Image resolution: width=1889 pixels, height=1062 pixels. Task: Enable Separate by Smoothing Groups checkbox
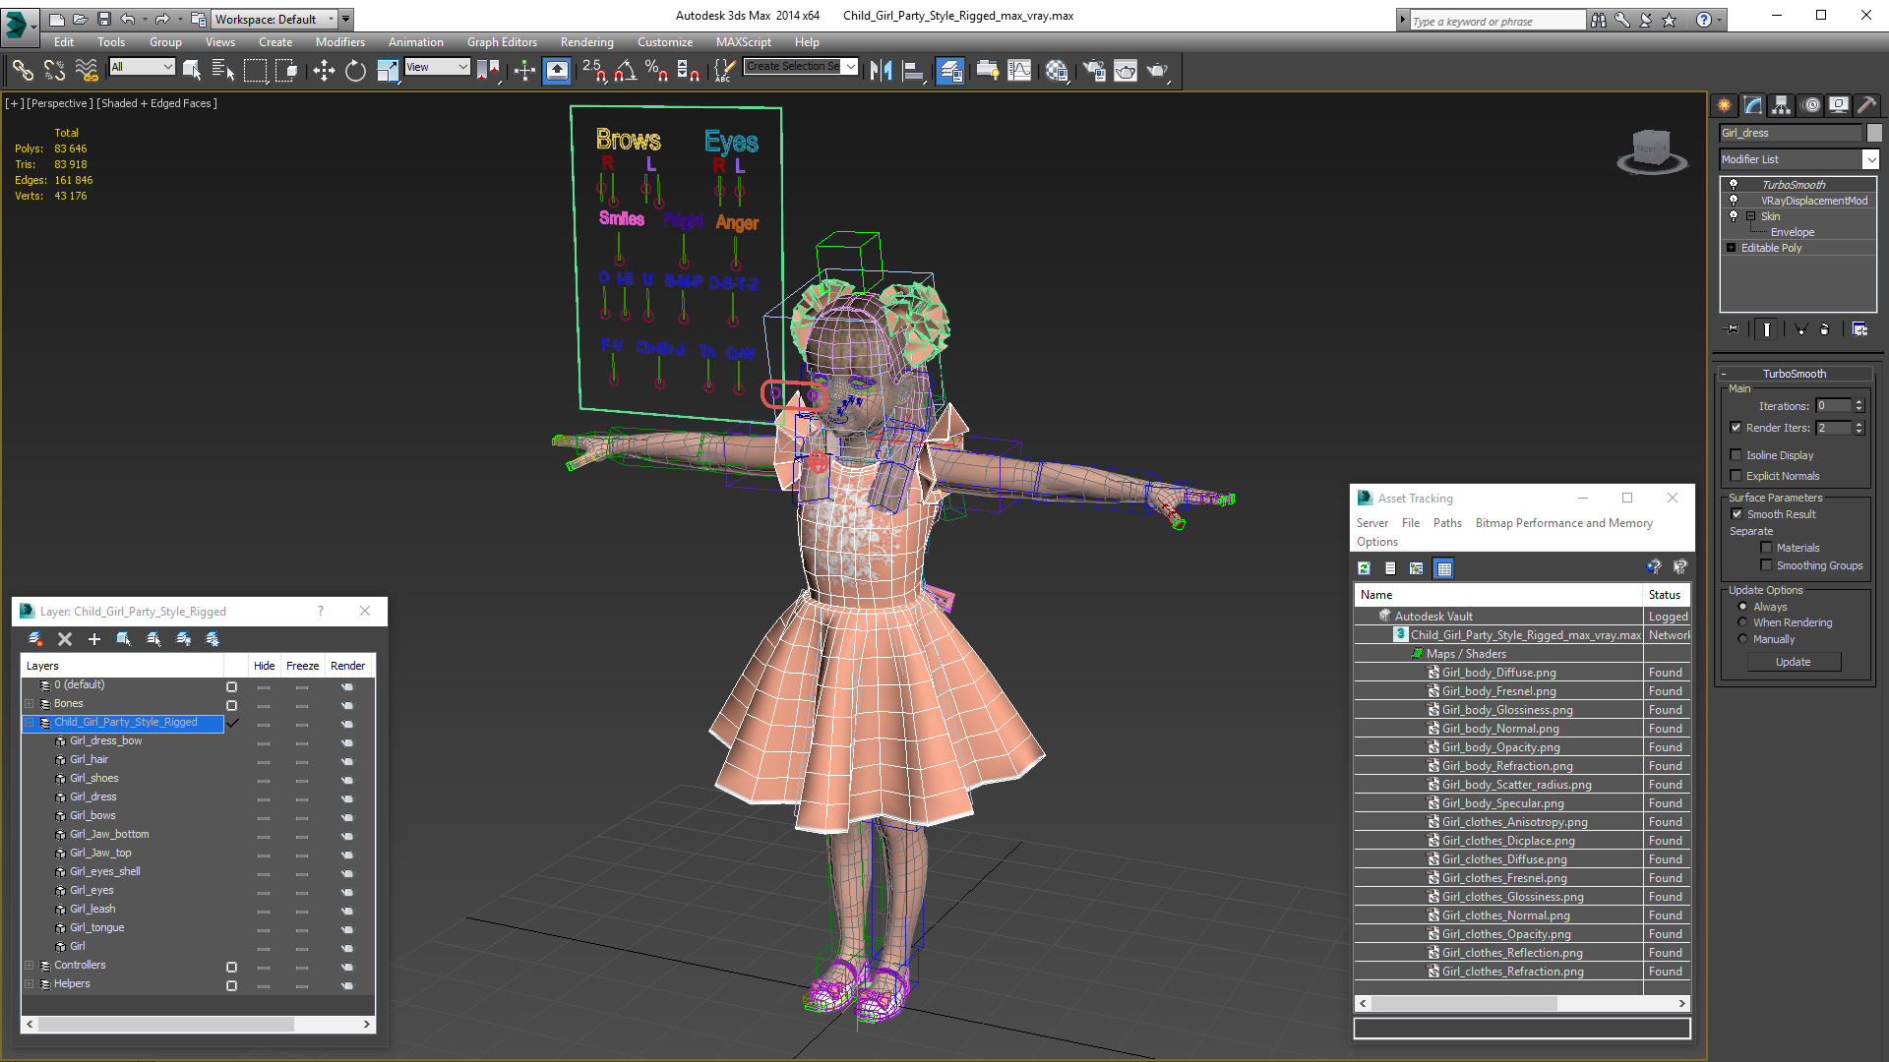[x=1767, y=564]
